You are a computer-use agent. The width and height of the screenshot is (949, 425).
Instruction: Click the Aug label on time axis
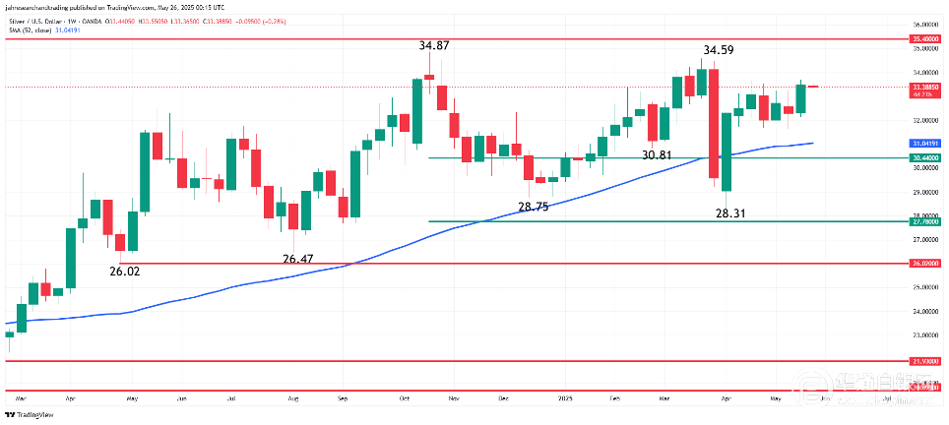click(x=294, y=400)
